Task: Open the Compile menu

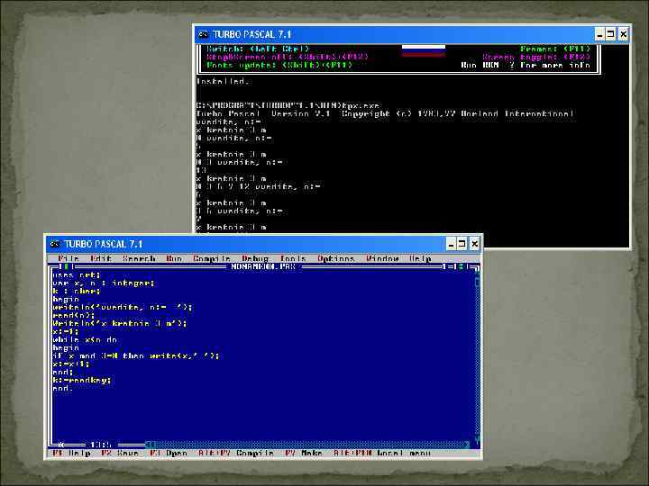Action: (211, 258)
